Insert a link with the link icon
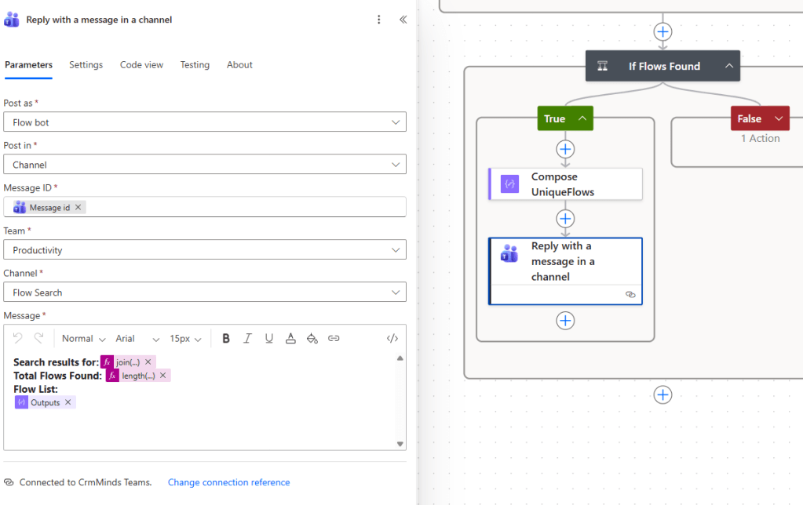 (334, 339)
